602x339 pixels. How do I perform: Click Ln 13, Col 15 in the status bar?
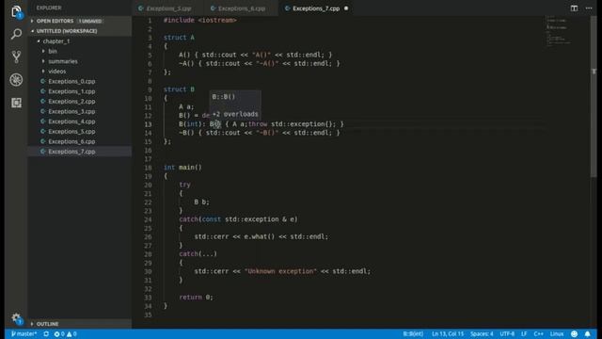pyautogui.click(x=448, y=334)
